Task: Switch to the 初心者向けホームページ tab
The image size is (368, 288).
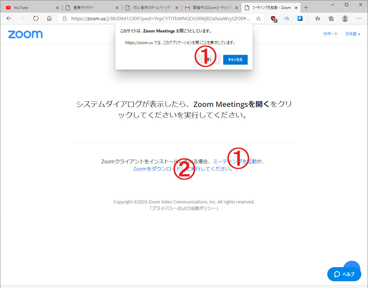Action: pos(151,8)
